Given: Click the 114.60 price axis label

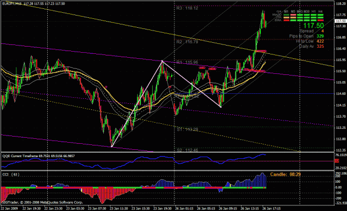Looking at the screenshot, I should pyautogui.click(x=341, y=94).
